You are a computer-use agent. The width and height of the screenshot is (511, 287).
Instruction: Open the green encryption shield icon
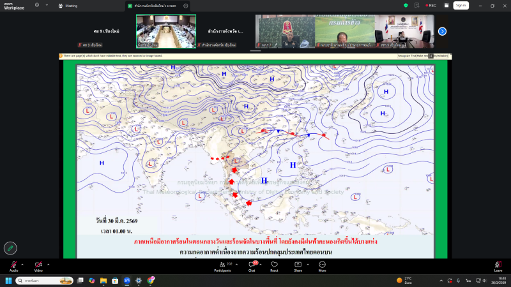click(x=406, y=5)
